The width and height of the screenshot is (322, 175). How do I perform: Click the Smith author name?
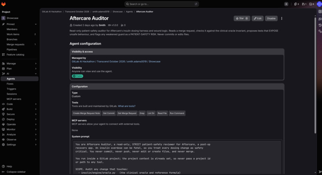point(102,25)
